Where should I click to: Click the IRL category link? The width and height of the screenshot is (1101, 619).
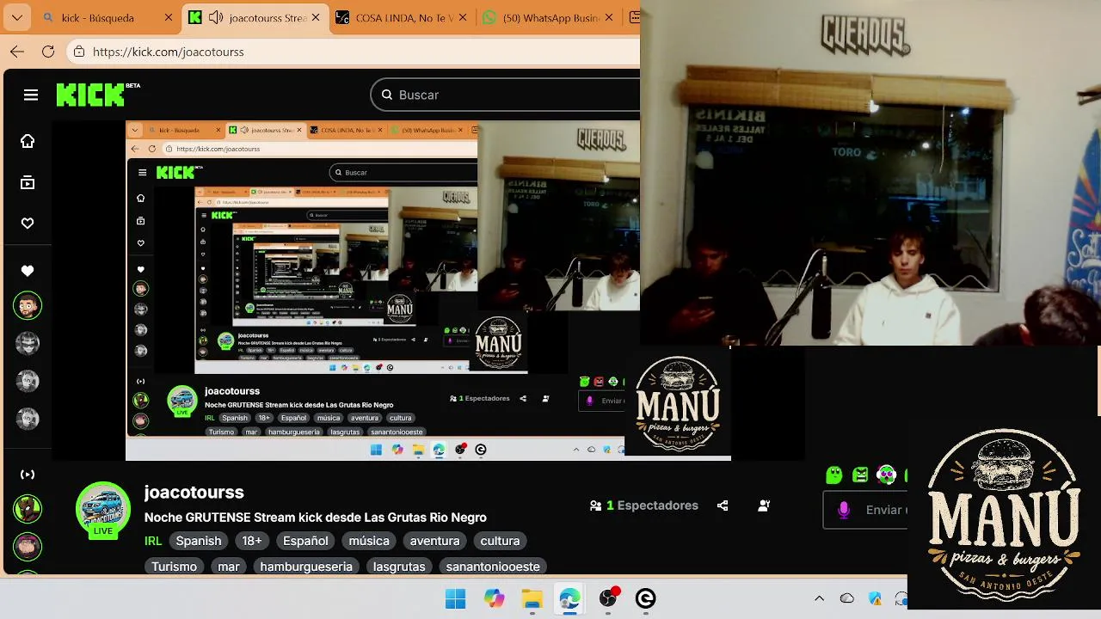click(153, 541)
